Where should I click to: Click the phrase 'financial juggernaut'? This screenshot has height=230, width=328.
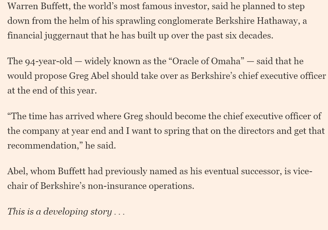(x=48, y=36)
